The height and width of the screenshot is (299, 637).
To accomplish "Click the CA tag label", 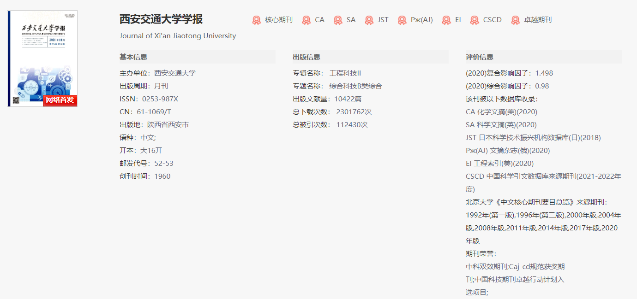I will (x=319, y=20).
